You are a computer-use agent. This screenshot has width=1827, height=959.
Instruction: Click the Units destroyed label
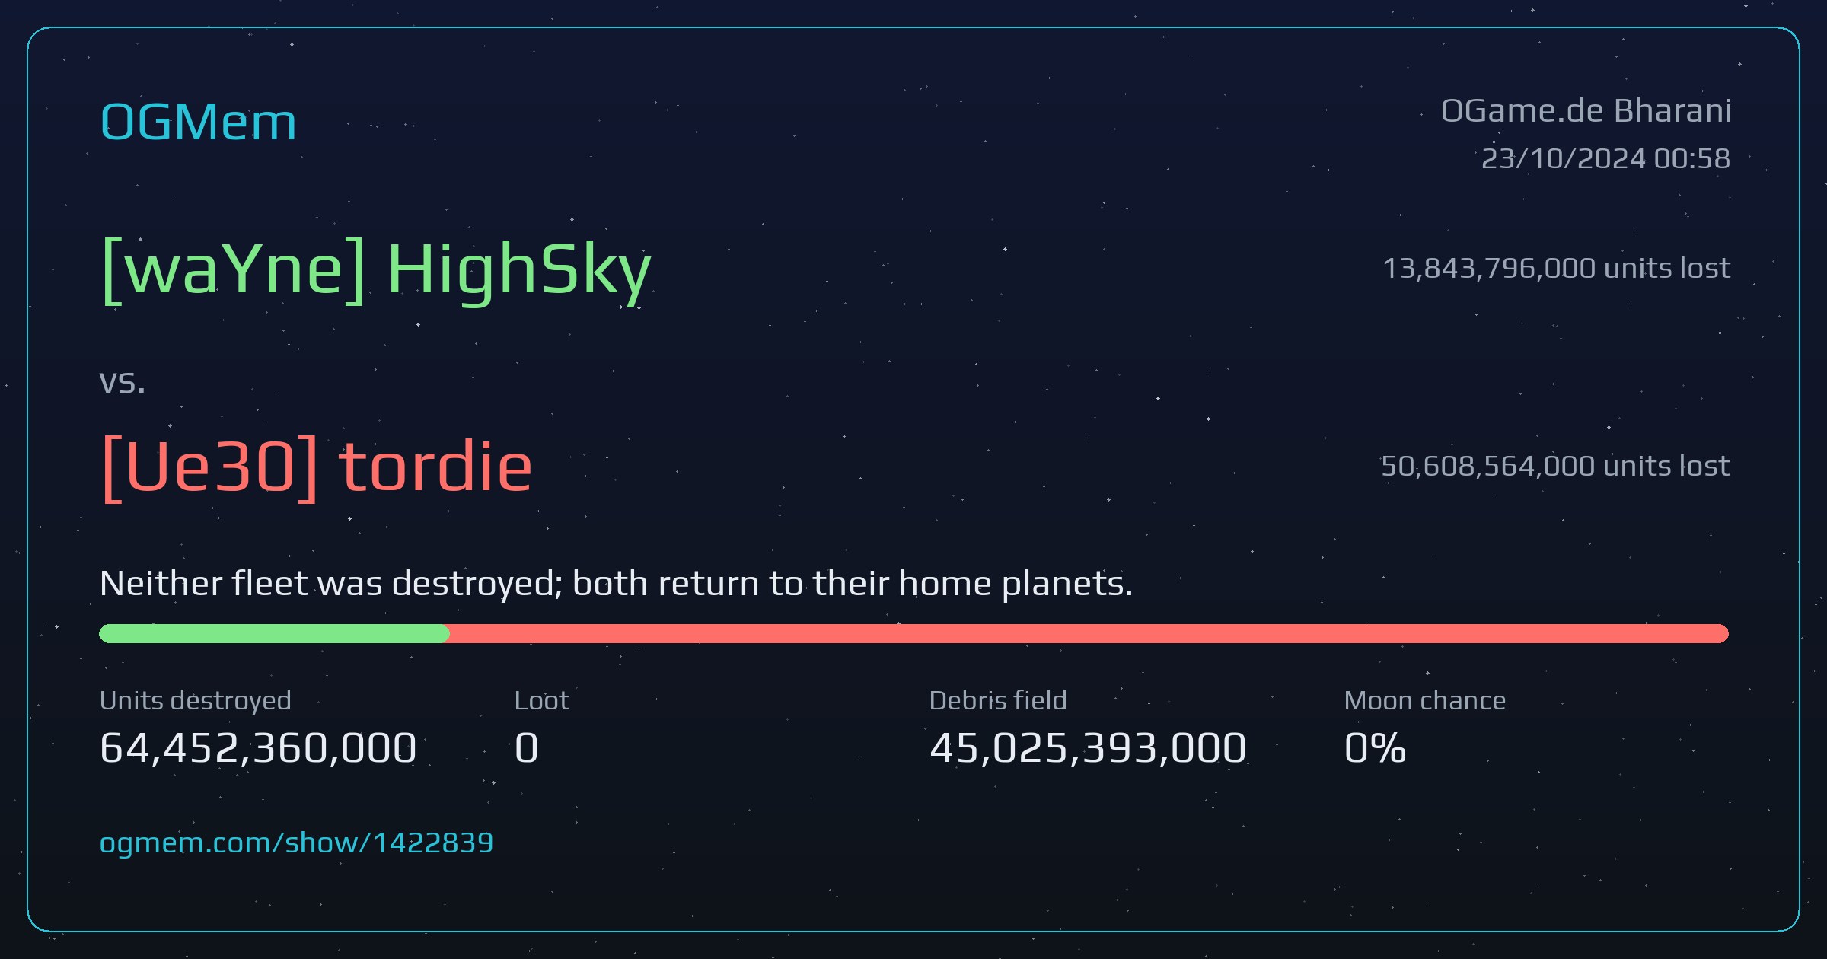pos(196,700)
